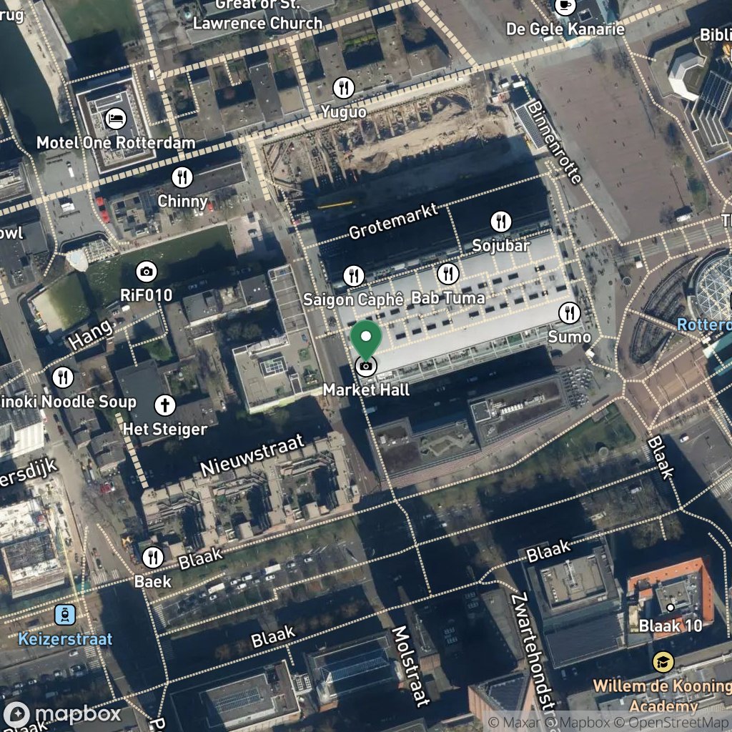
Task: Click the Sumo restaurant icon
Action: [570, 313]
